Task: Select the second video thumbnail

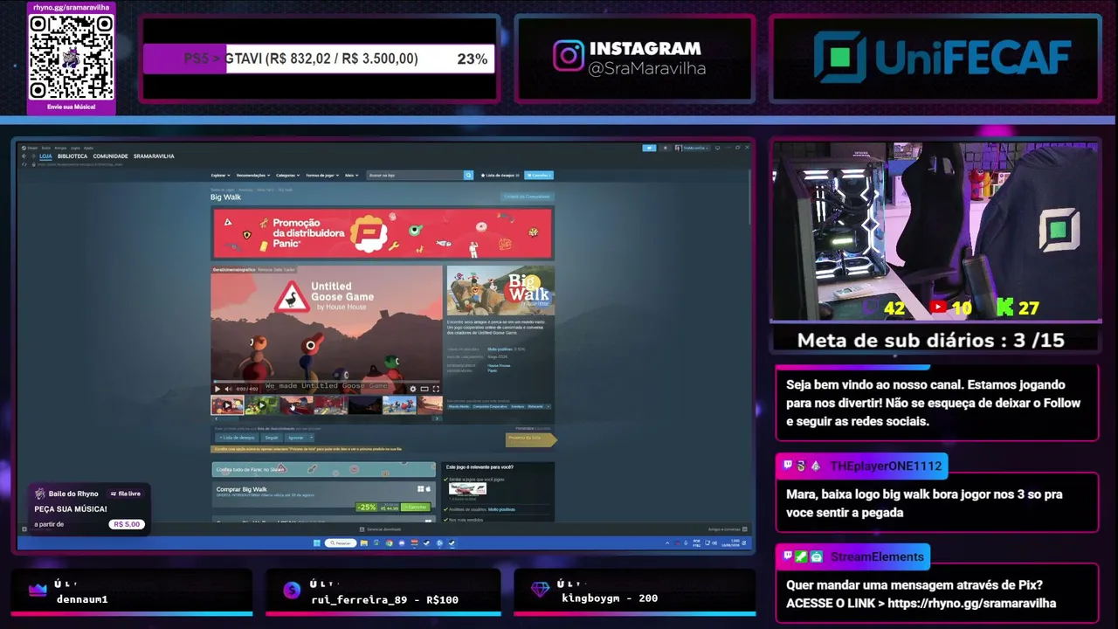Action: 261,405
